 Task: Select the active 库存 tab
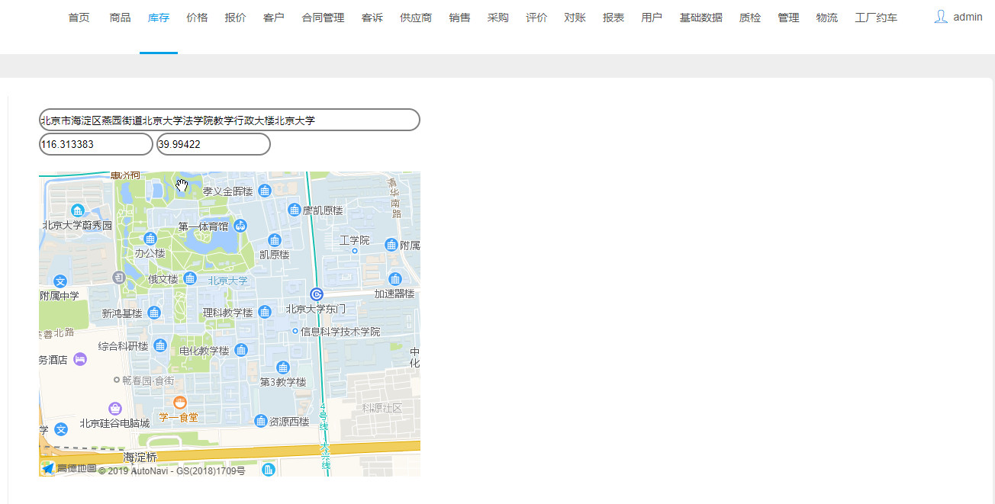pos(158,17)
